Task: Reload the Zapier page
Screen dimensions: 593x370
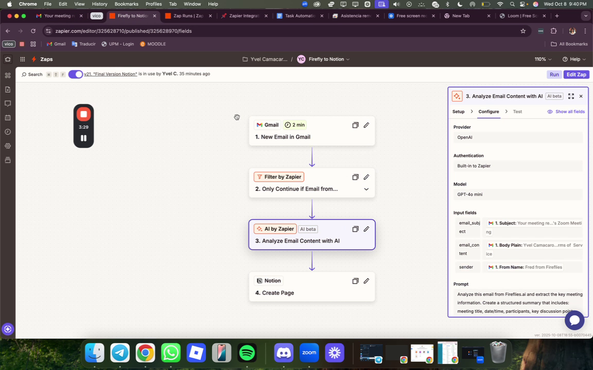Action: [x=33, y=31]
